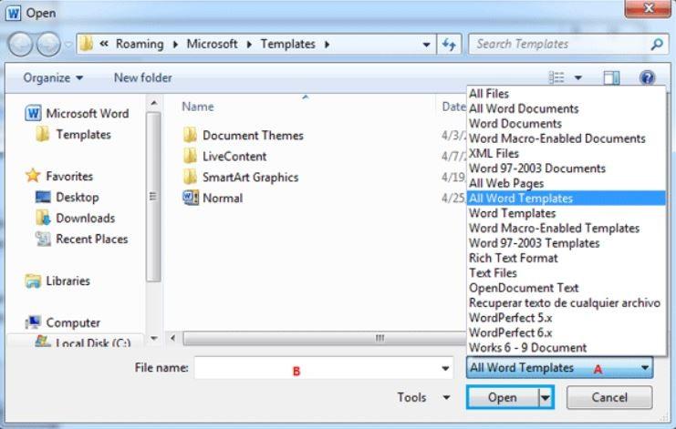Select Downloads in navigation pane

(x=76, y=219)
